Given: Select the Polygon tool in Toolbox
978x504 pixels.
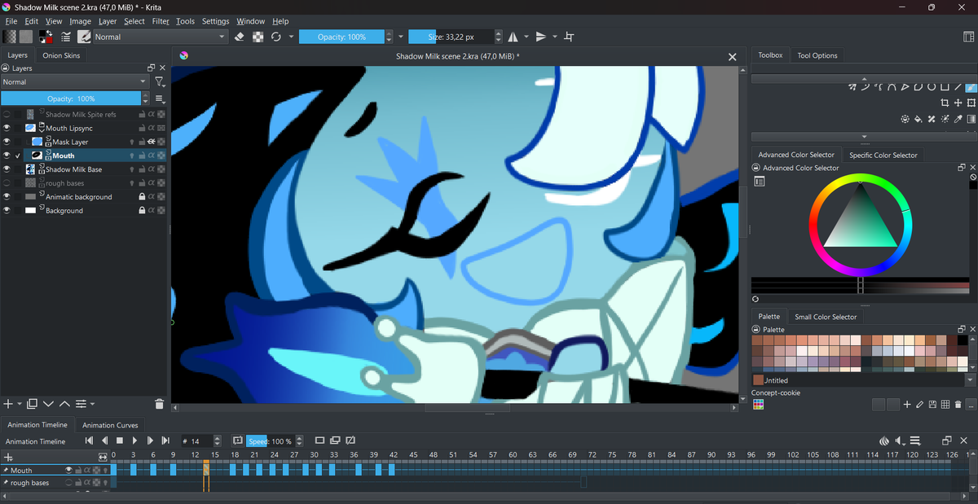Looking at the screenshot, I should [x=919, y=86].
